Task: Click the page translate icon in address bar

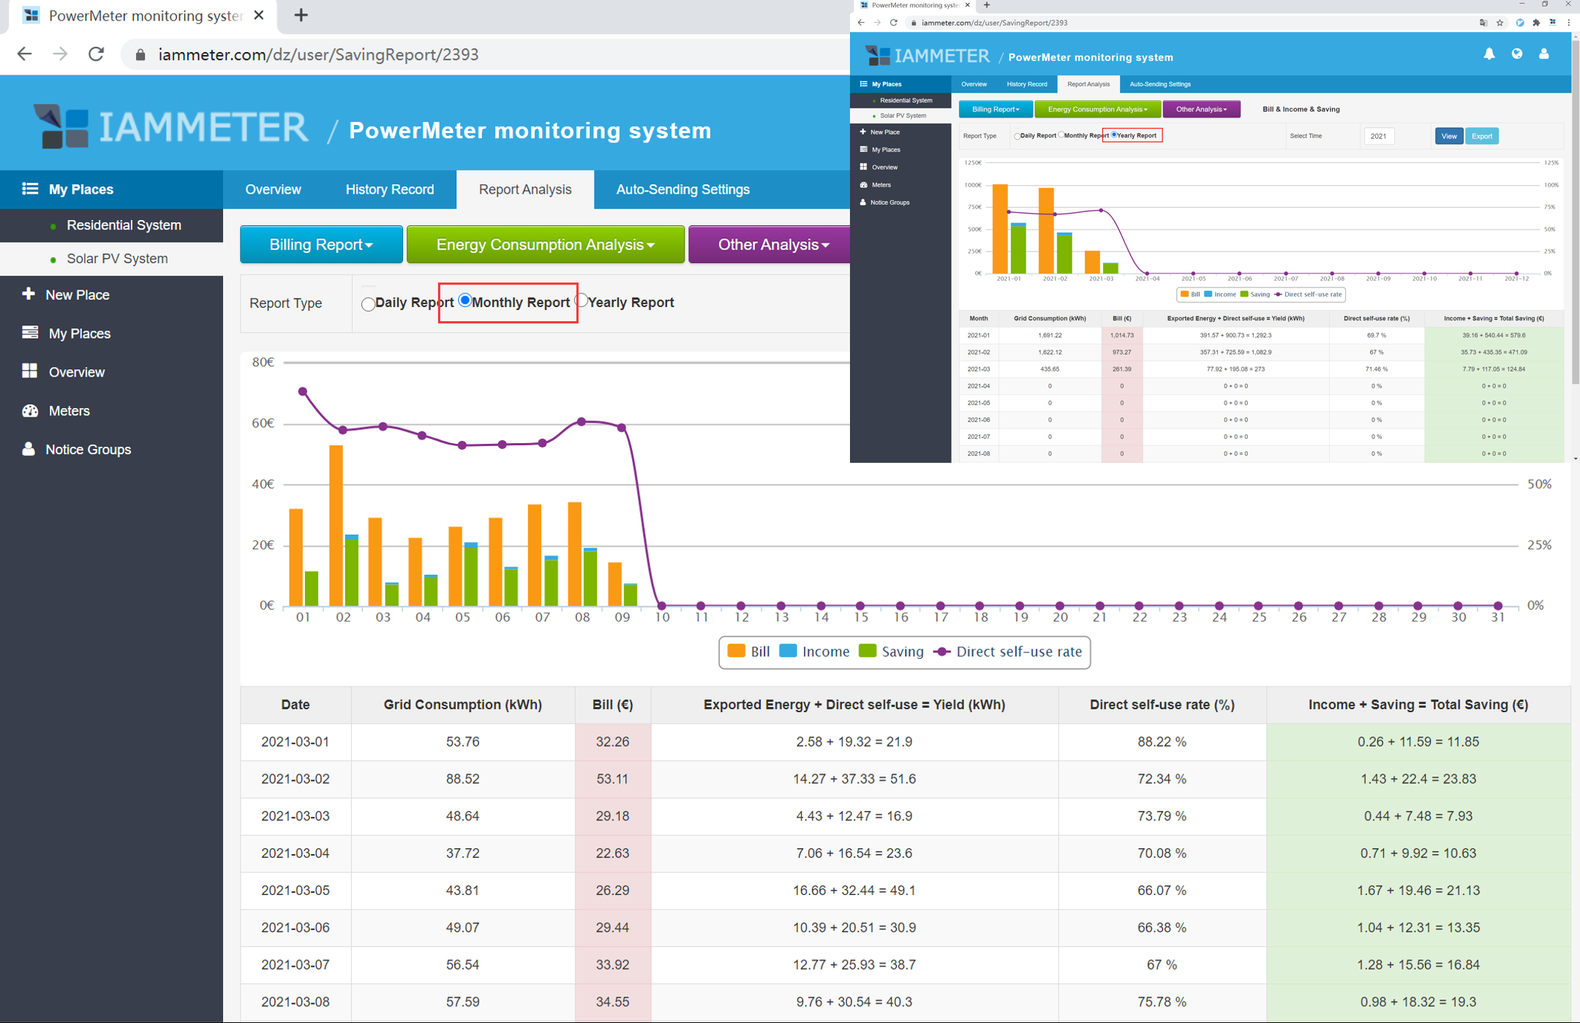Action: tap(1483, 23)
